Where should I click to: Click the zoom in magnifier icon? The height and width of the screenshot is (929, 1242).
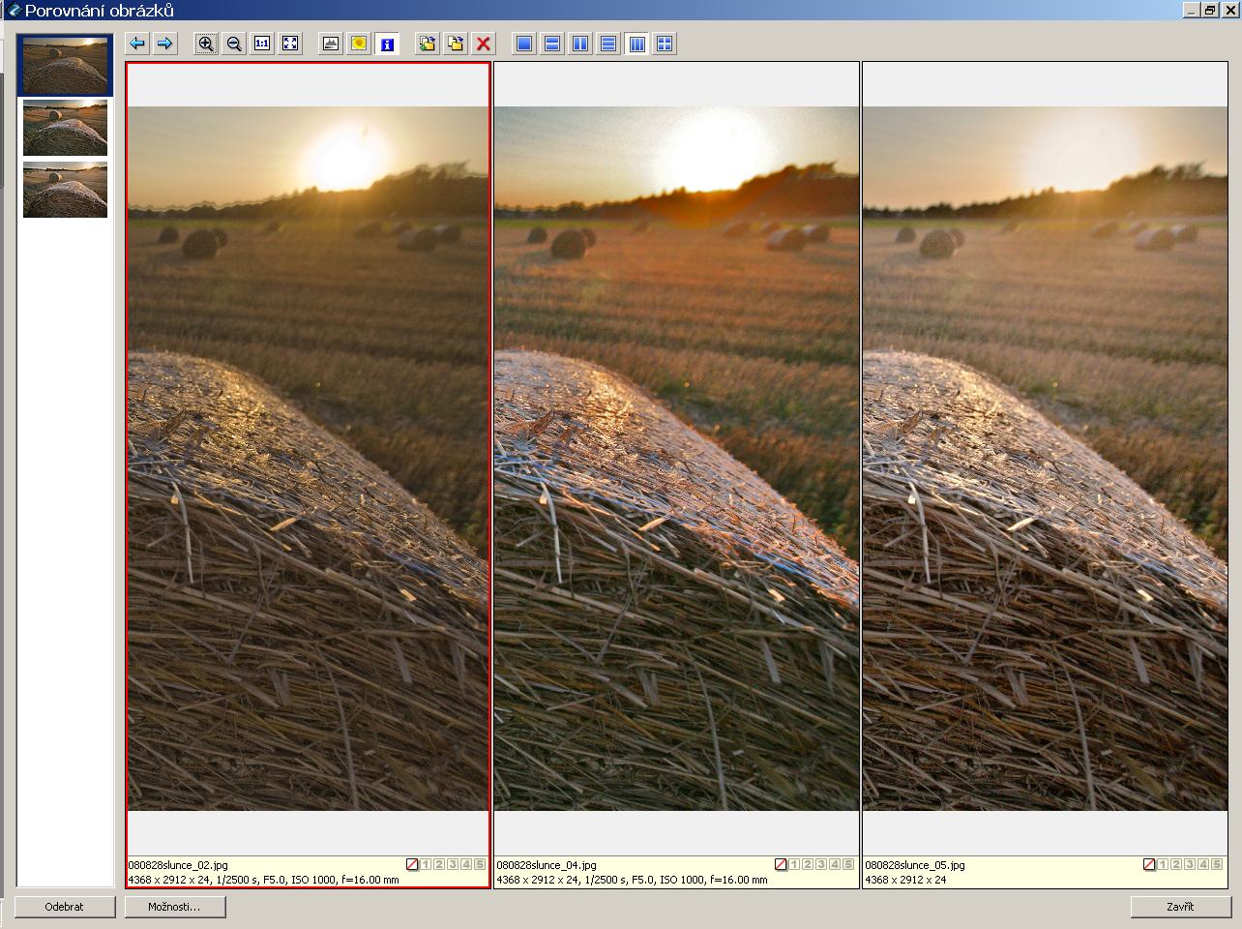coord(206,44)
